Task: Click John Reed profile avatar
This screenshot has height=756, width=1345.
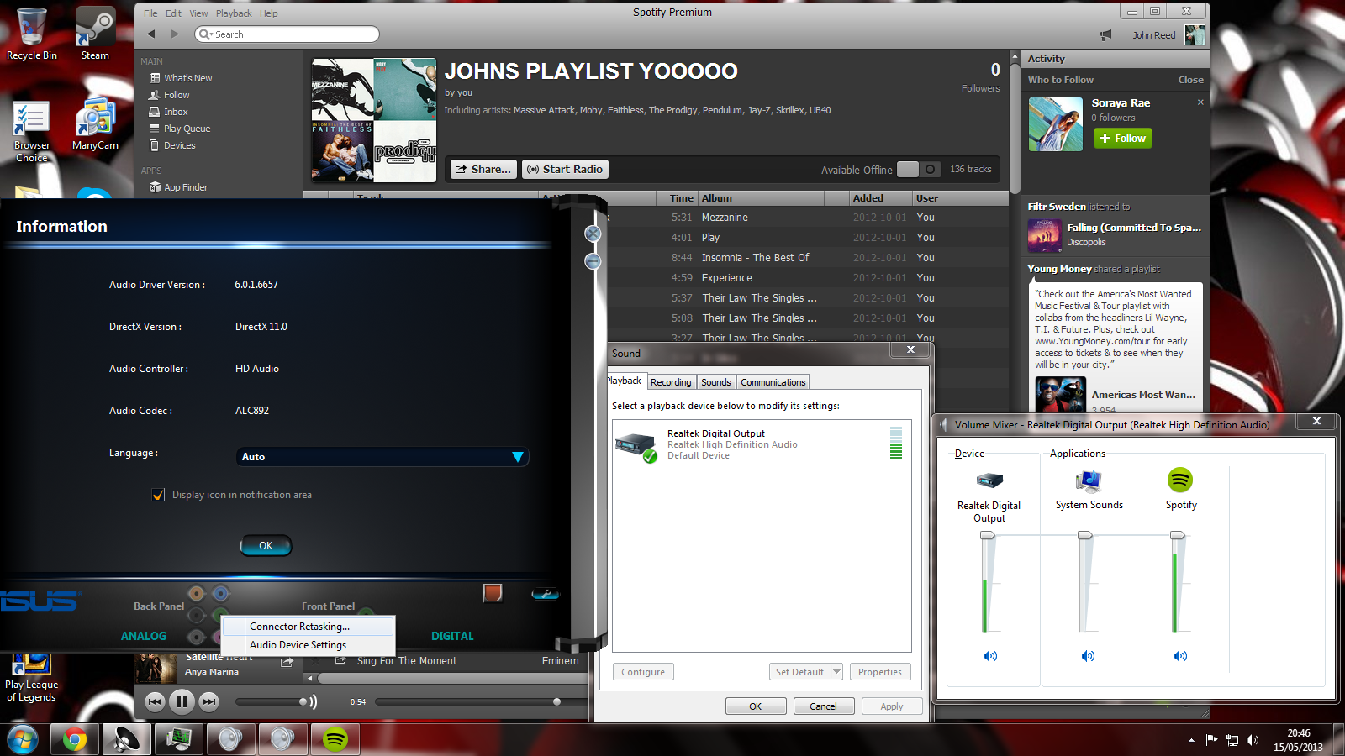Action: (x=1195, y=34)
